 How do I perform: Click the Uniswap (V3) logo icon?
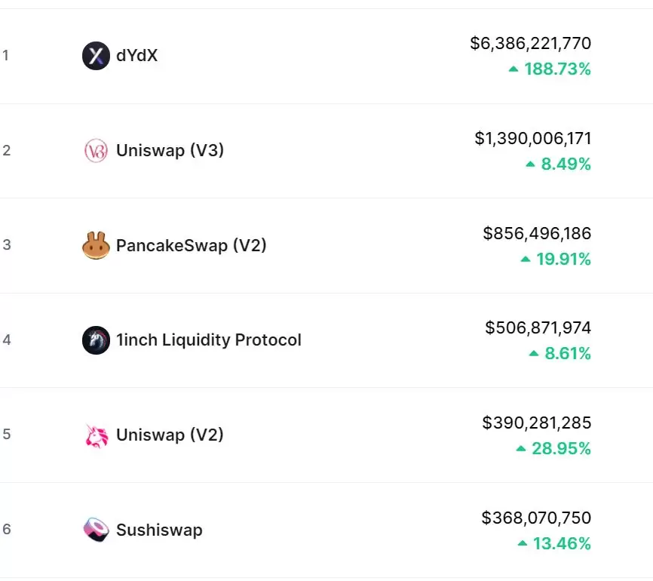(96, 151)
